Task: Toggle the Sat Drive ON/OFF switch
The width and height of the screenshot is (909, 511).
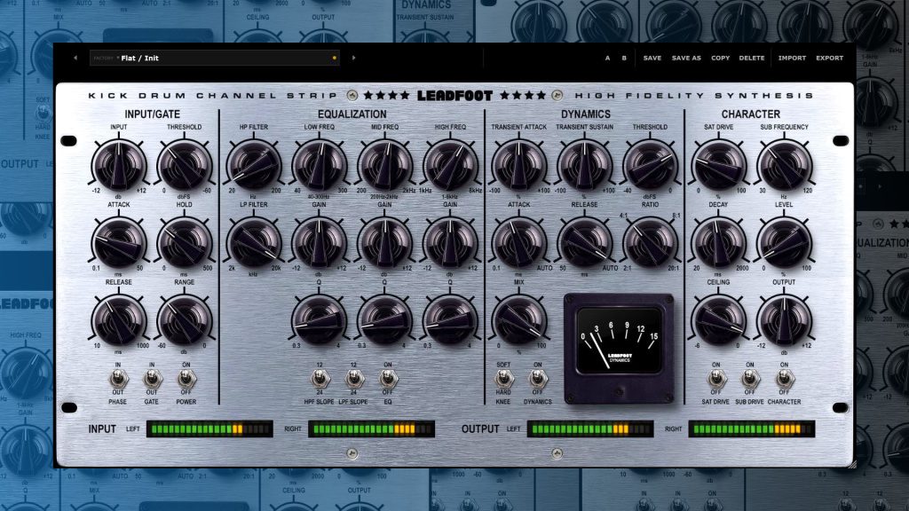Action: coord(716,379)
